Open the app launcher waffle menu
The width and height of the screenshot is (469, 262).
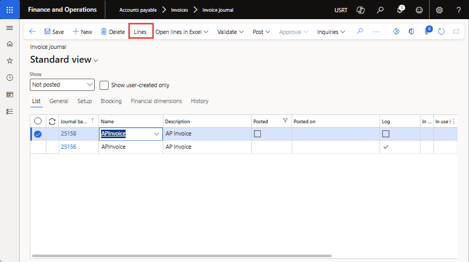click(x=10, y=10)
